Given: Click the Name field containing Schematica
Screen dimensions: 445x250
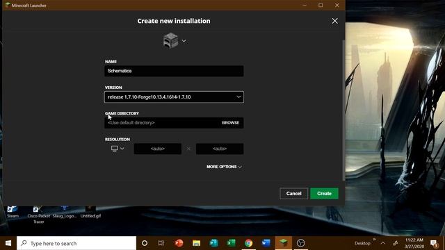Looking at the screenshot, I should (174, 71).
